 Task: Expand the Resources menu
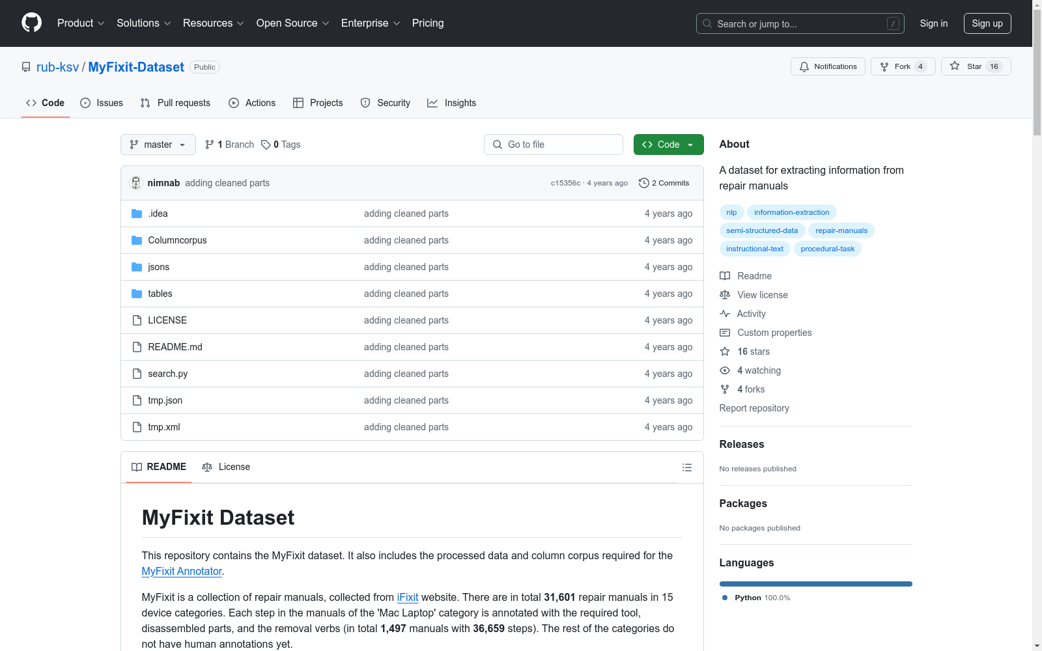point(214,23)
